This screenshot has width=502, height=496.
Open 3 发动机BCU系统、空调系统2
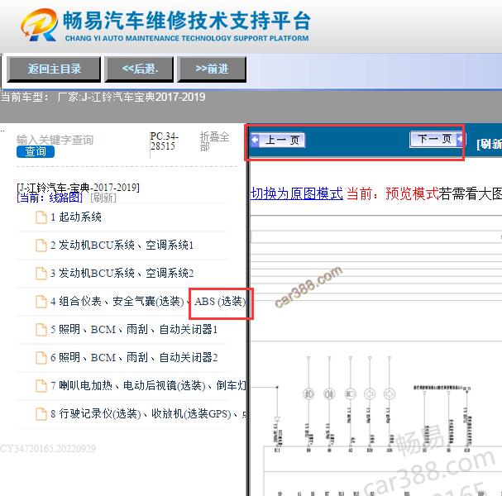point(122,274)
